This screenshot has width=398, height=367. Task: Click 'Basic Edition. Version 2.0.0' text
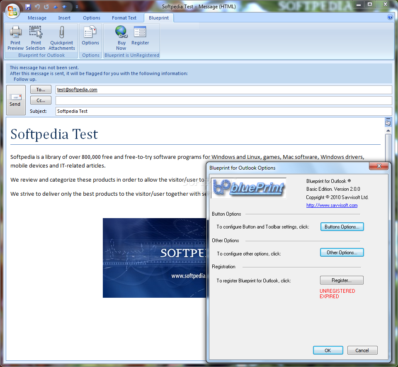[333, 189]
